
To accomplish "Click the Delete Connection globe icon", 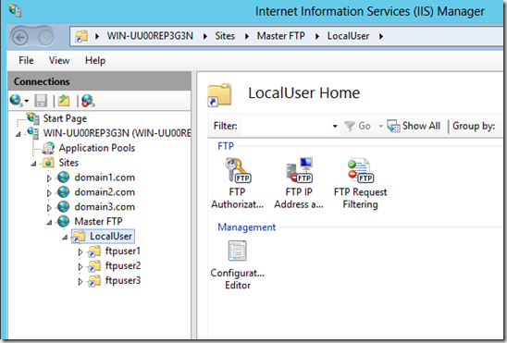I will (88, 101).
